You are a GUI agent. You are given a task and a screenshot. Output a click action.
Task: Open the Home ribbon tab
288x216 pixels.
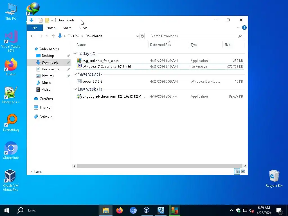tap(51, 28)
